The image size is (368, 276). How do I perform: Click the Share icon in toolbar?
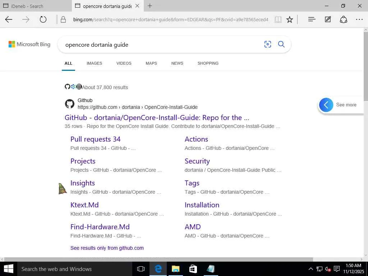[x=344, y=19]
